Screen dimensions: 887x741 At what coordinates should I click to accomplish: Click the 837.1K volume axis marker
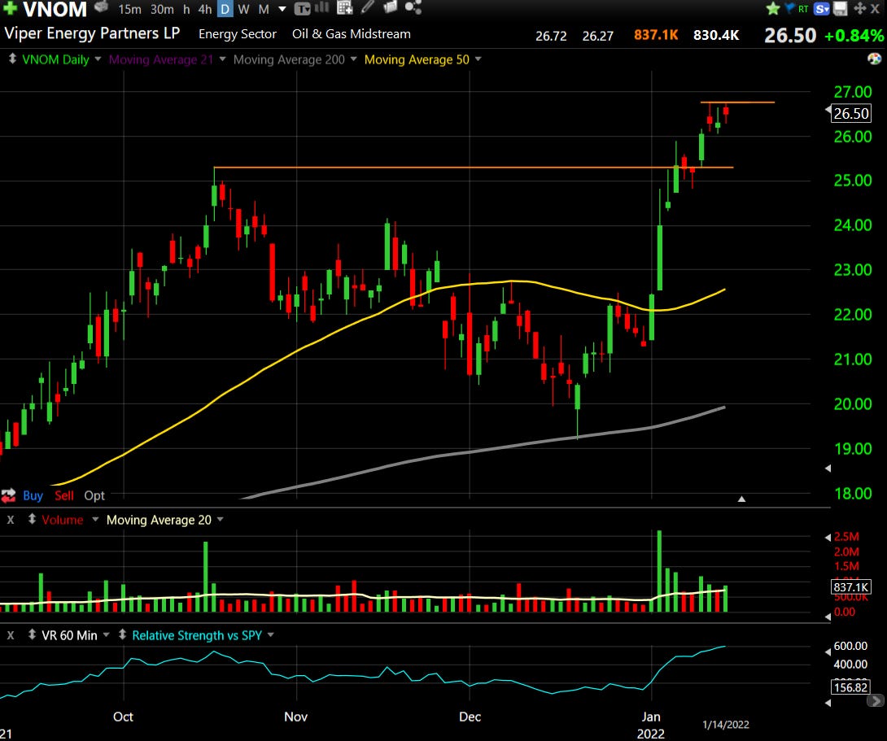tap(851, 587)
